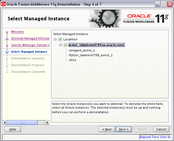Select RptSvr_dadvmn0789_asinst_1 component
This screenshot has width=174, height=141.
[x=91, y=55]
